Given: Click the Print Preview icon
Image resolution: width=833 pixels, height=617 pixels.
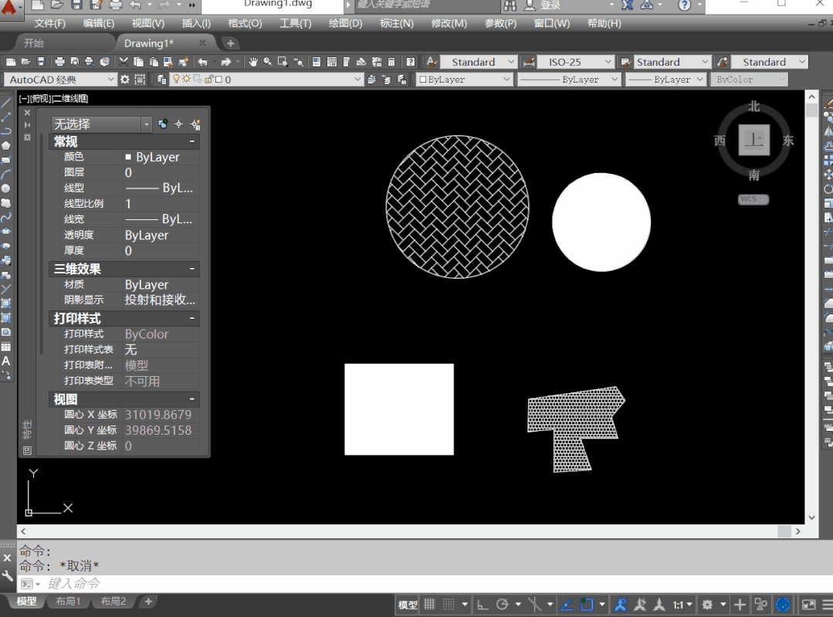Looking at the screenshot, I should click(x=74, y=63).
